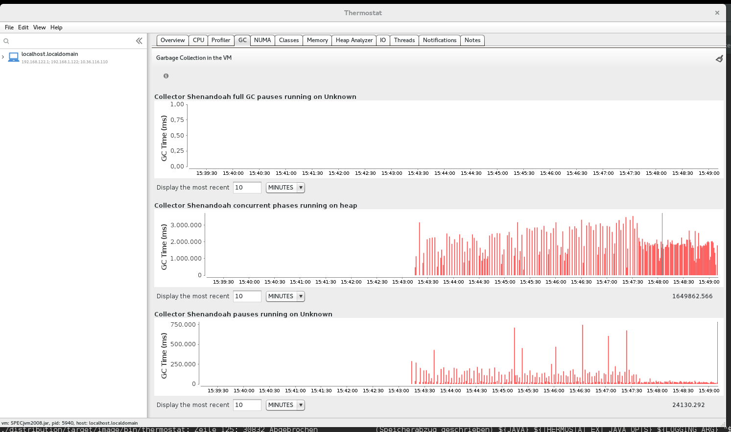Click the Shenandoah pauses running on Unknown title
The image size is (731, 432).
(x=243, y=314)
